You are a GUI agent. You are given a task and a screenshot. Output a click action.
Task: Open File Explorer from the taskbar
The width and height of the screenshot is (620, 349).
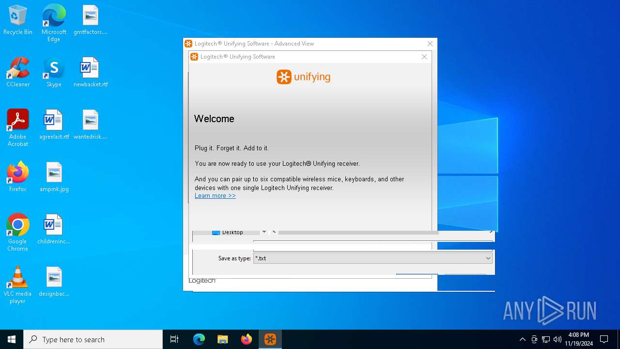(x=223, y=339)
